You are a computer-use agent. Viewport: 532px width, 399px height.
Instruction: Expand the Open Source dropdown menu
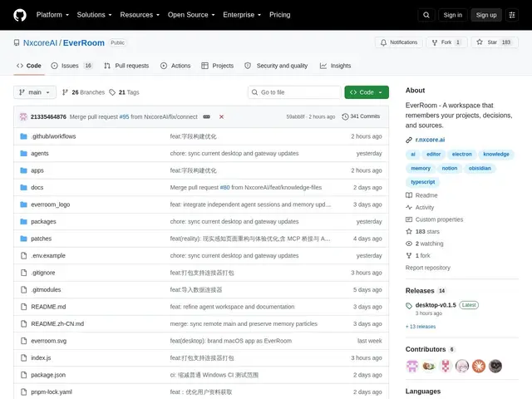[191, 15]
